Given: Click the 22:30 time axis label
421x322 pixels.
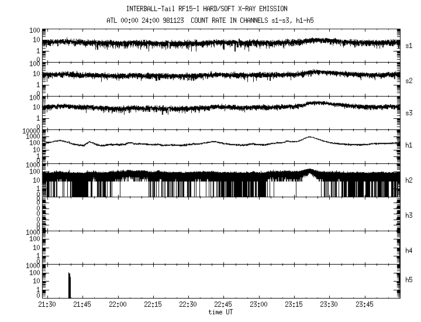Looking at the screenshot, I should (x=188, y=305).
